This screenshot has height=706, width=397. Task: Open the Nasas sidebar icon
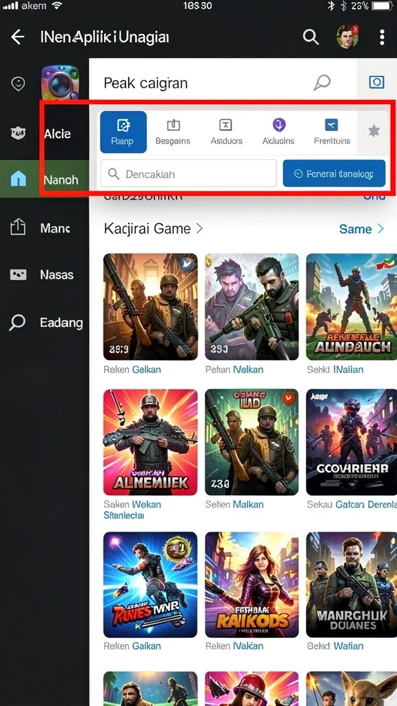(x=18, y=274)
